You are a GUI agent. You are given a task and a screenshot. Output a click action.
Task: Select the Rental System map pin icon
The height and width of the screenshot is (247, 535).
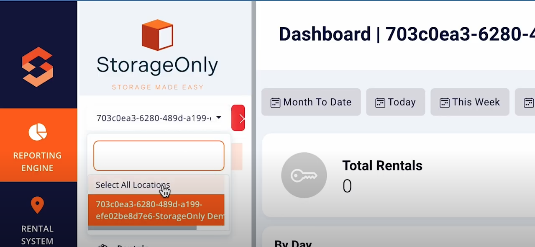pos(37,205)
